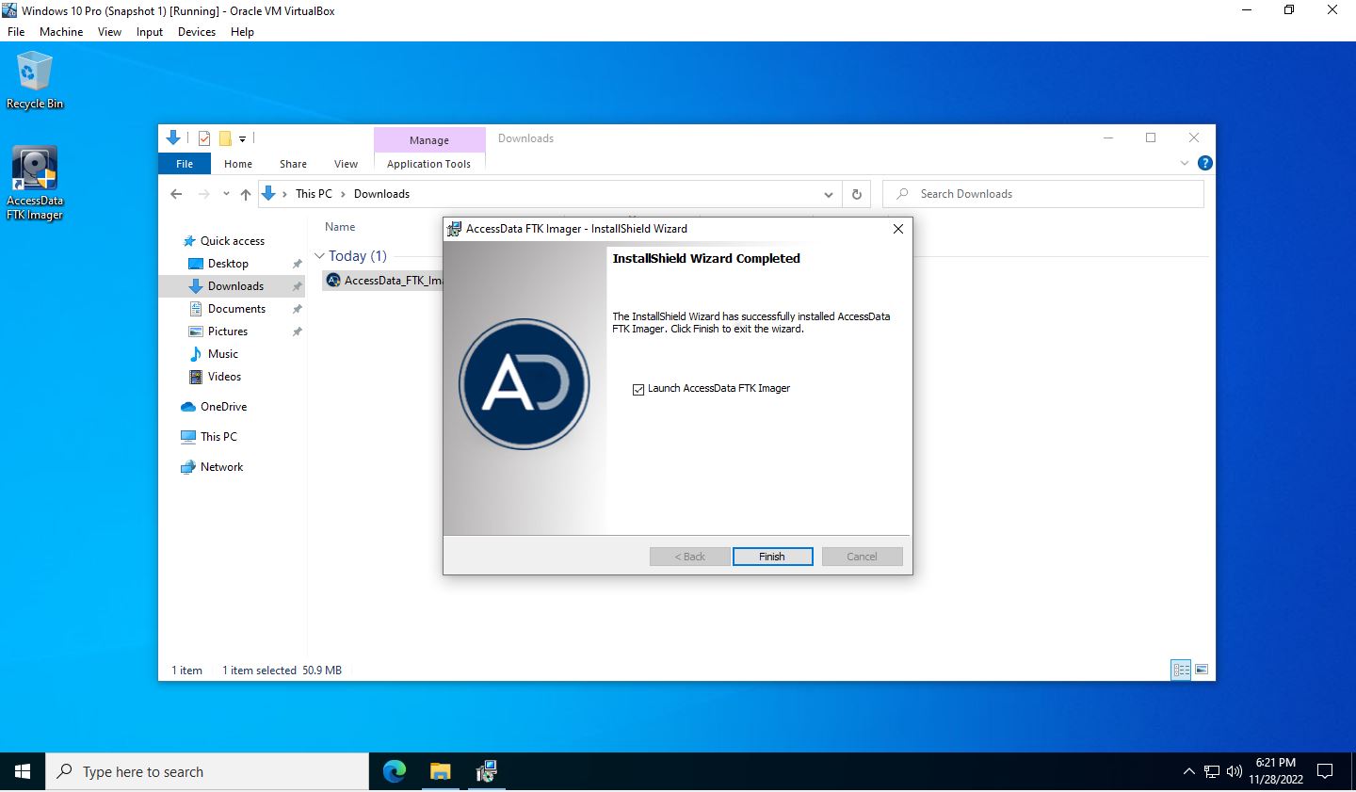Select the AccessData FTK Imager desktop shortcut
The height and width of the screenshot is (792, 1356).
pyautogui.click(x=35, y=184)
